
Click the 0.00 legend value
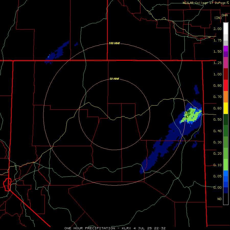(217, 188)
